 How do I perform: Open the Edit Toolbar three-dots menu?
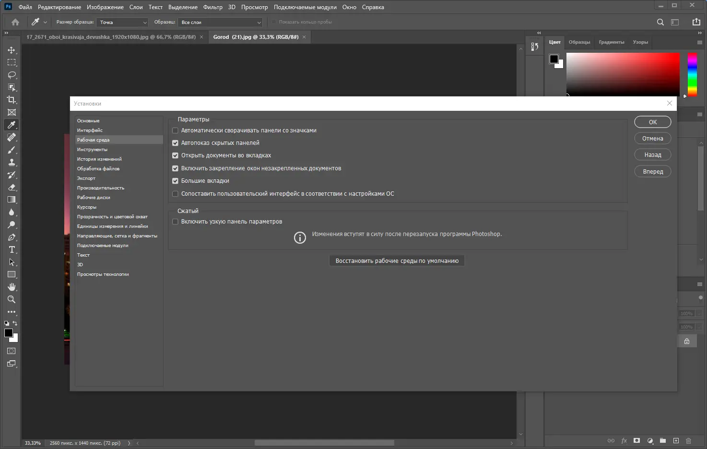pyautogui.click(x=12, y=312)
